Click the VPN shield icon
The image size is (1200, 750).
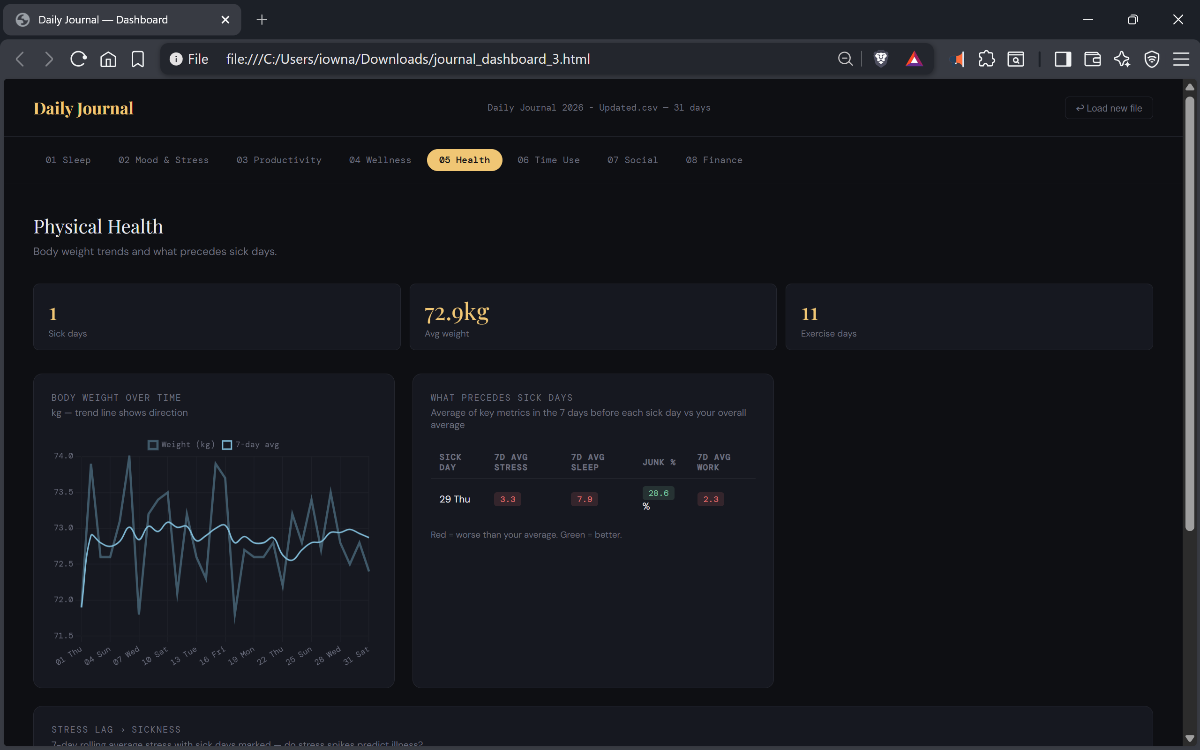click(x=1152, y=59)
